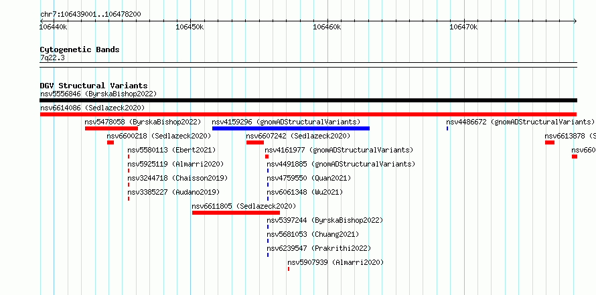Click ruler mark 106440k
596x295 pixels.
point(54,27)
